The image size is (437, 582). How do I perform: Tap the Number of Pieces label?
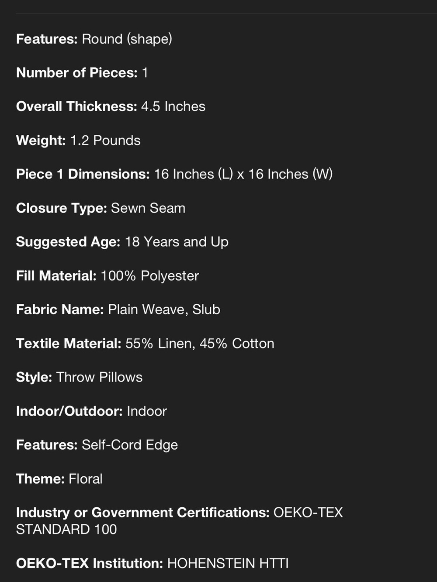[77, 72]
